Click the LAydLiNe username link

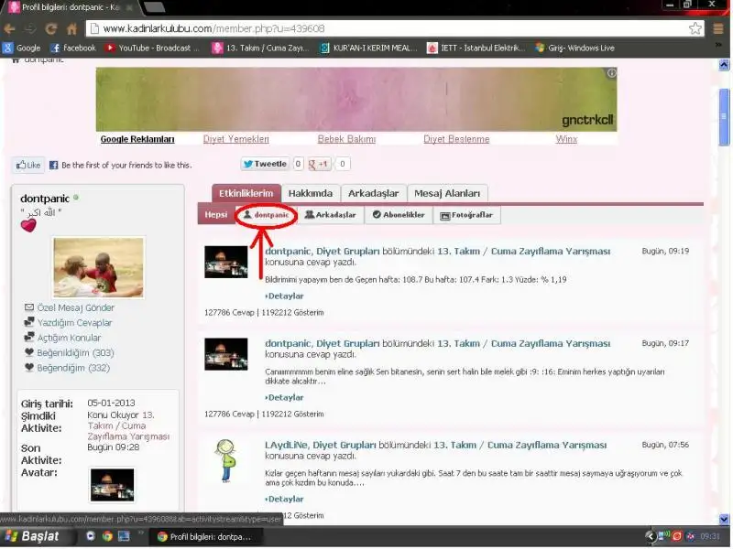286,446
